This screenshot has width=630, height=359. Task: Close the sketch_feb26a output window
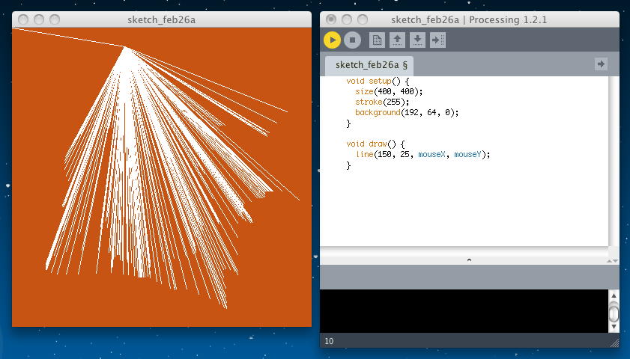pos(23,19)
